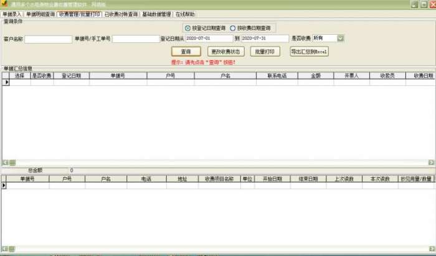Click the 开票人 column header

pyautogui.click(x=351, y=75)
